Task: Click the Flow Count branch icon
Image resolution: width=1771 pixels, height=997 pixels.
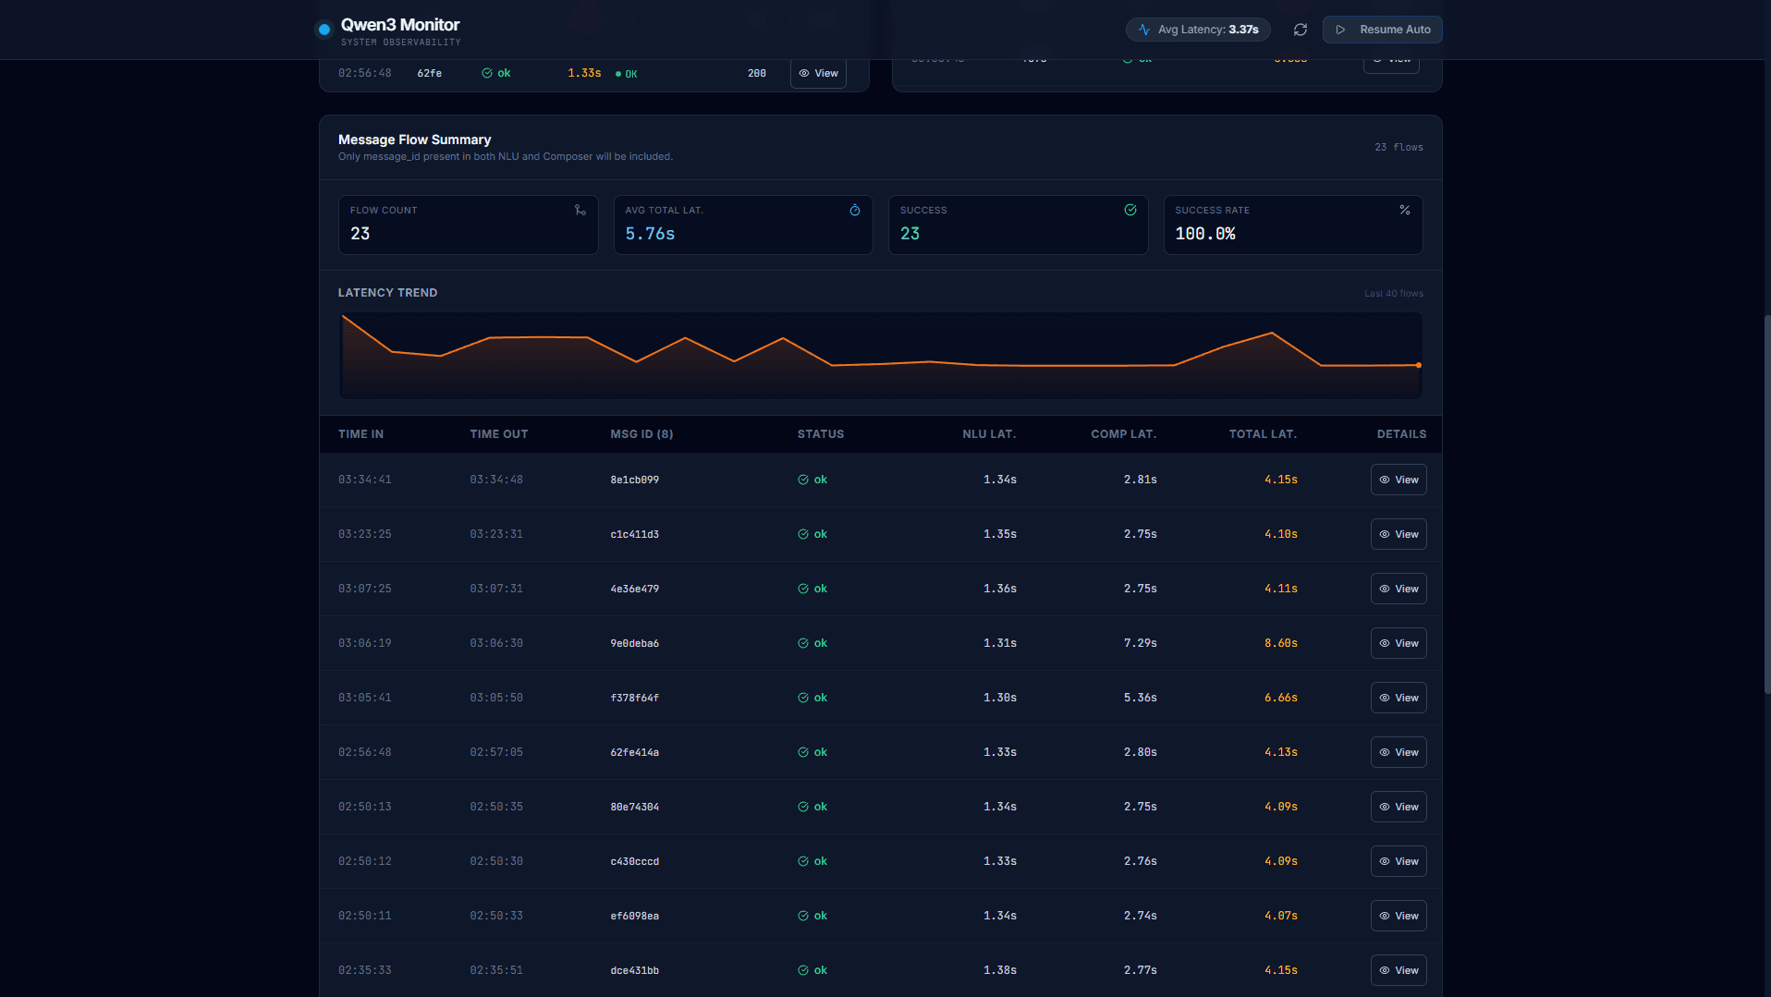Action: tap(580, 211)
